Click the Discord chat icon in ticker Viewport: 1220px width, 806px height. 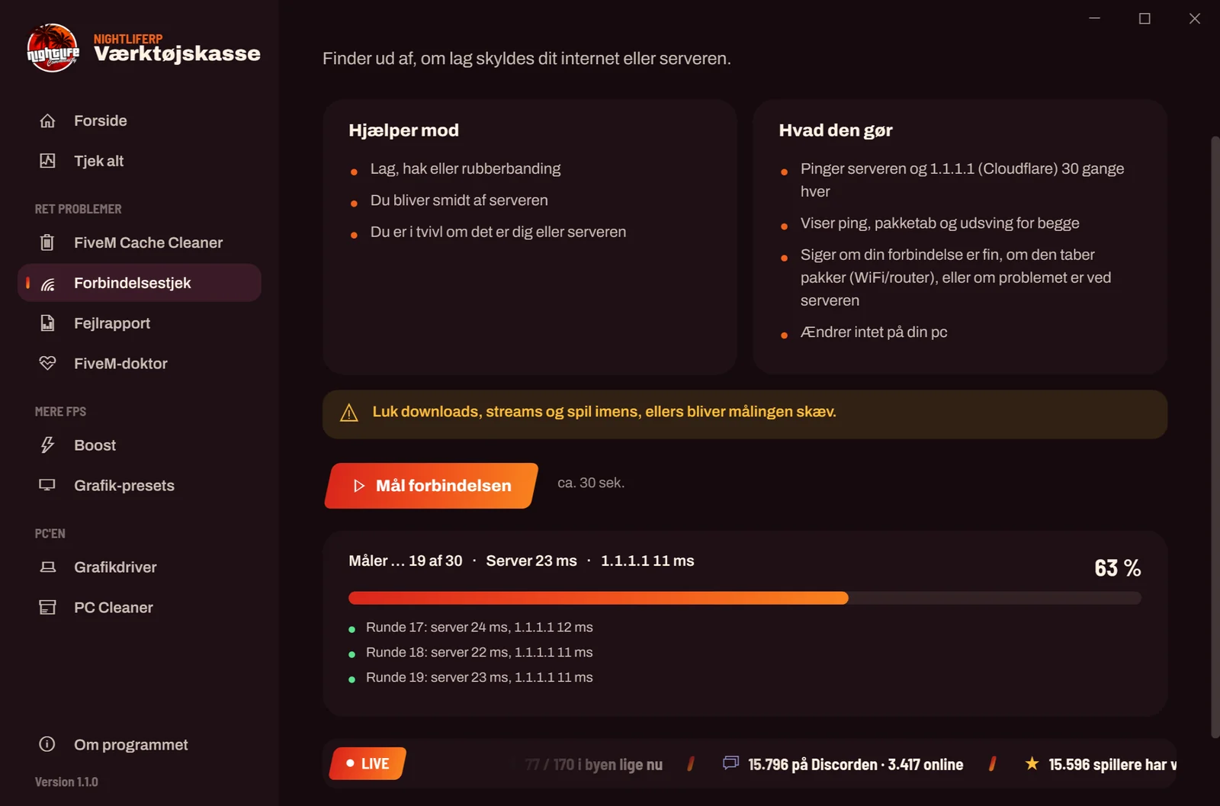(730, 763)
